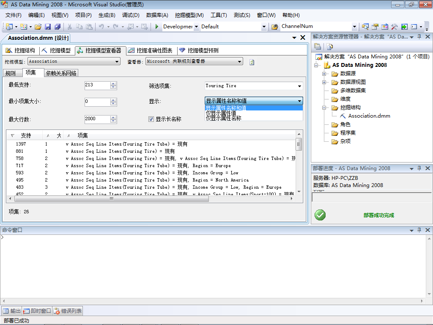Collapse the AS Data Mining 2008 project node
The image size is (433, 325).
[x=316, y=65]
